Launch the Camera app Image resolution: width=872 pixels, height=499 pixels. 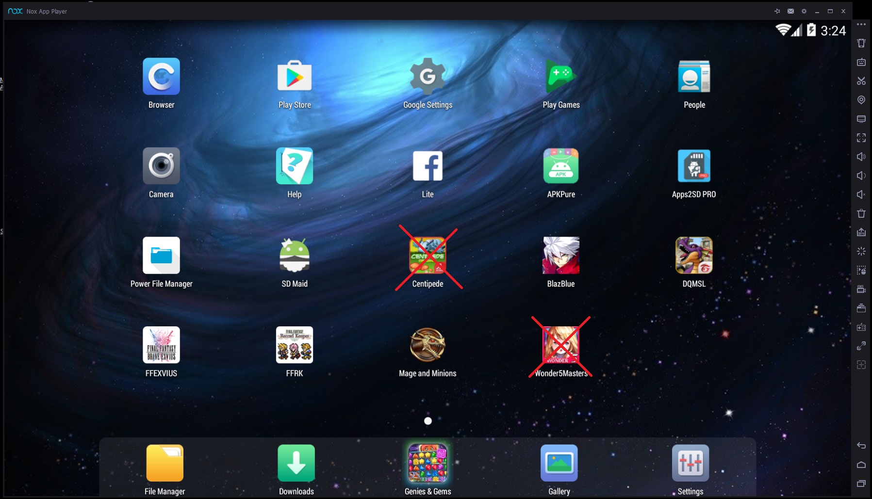(161, 166)
